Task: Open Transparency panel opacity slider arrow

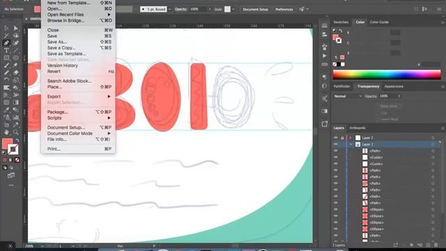Action: 399,96
